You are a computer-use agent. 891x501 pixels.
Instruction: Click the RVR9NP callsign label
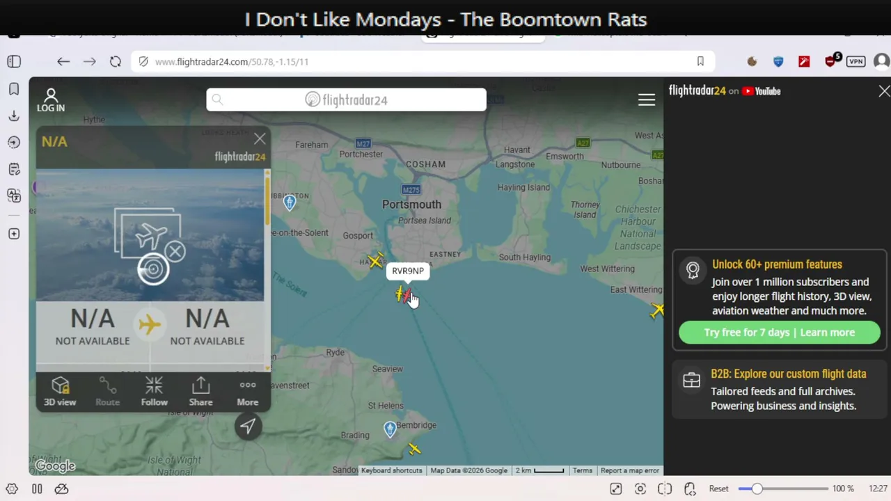[x=408, y=271]
